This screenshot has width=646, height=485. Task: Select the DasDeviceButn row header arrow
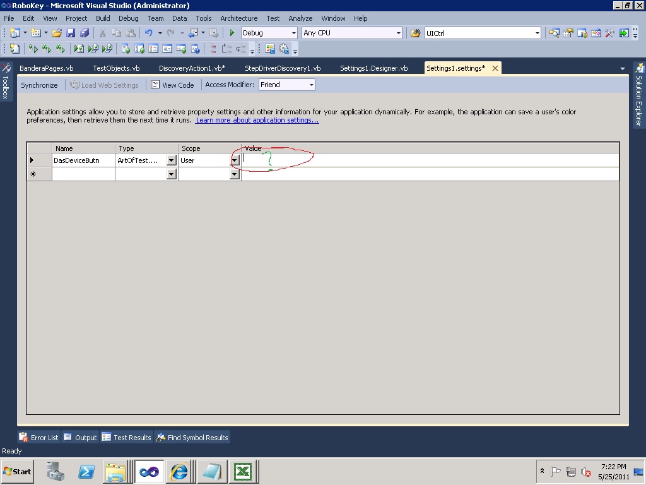point(39,160)
